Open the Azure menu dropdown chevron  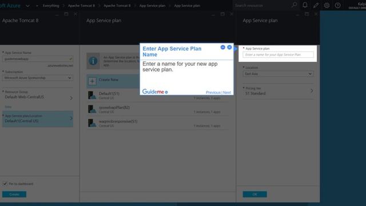pyautogui.click(x=27, y=6)
